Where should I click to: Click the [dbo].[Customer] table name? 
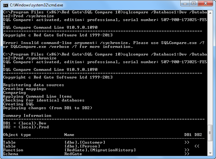[x=85, y=142]
